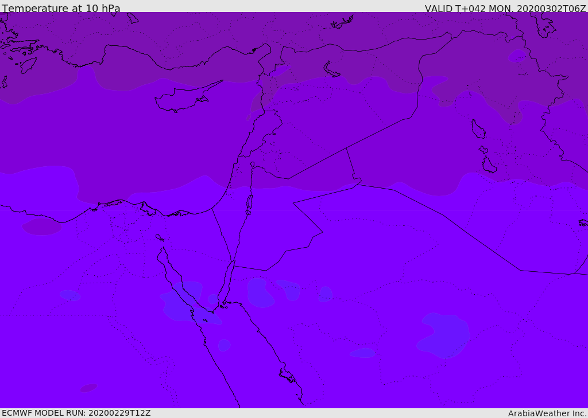588x418 pixels.
Task: Click the dark purple oval at left edge
Action: click(42, 226)
